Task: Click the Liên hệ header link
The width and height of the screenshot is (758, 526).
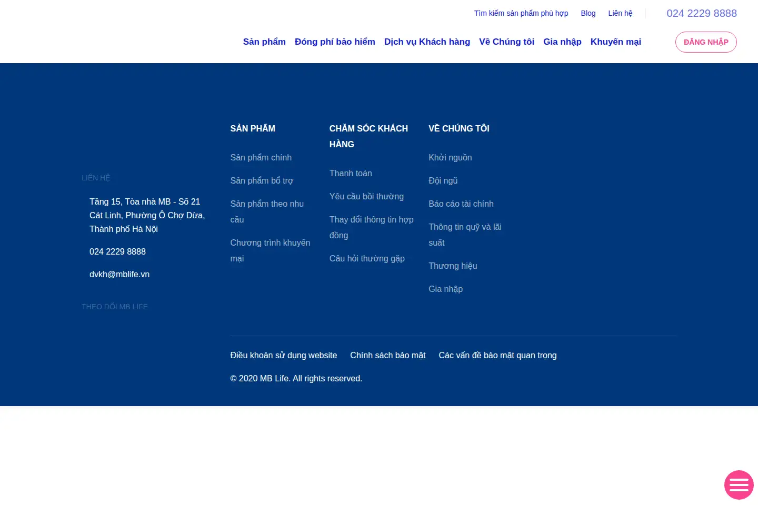Action: 620,13
